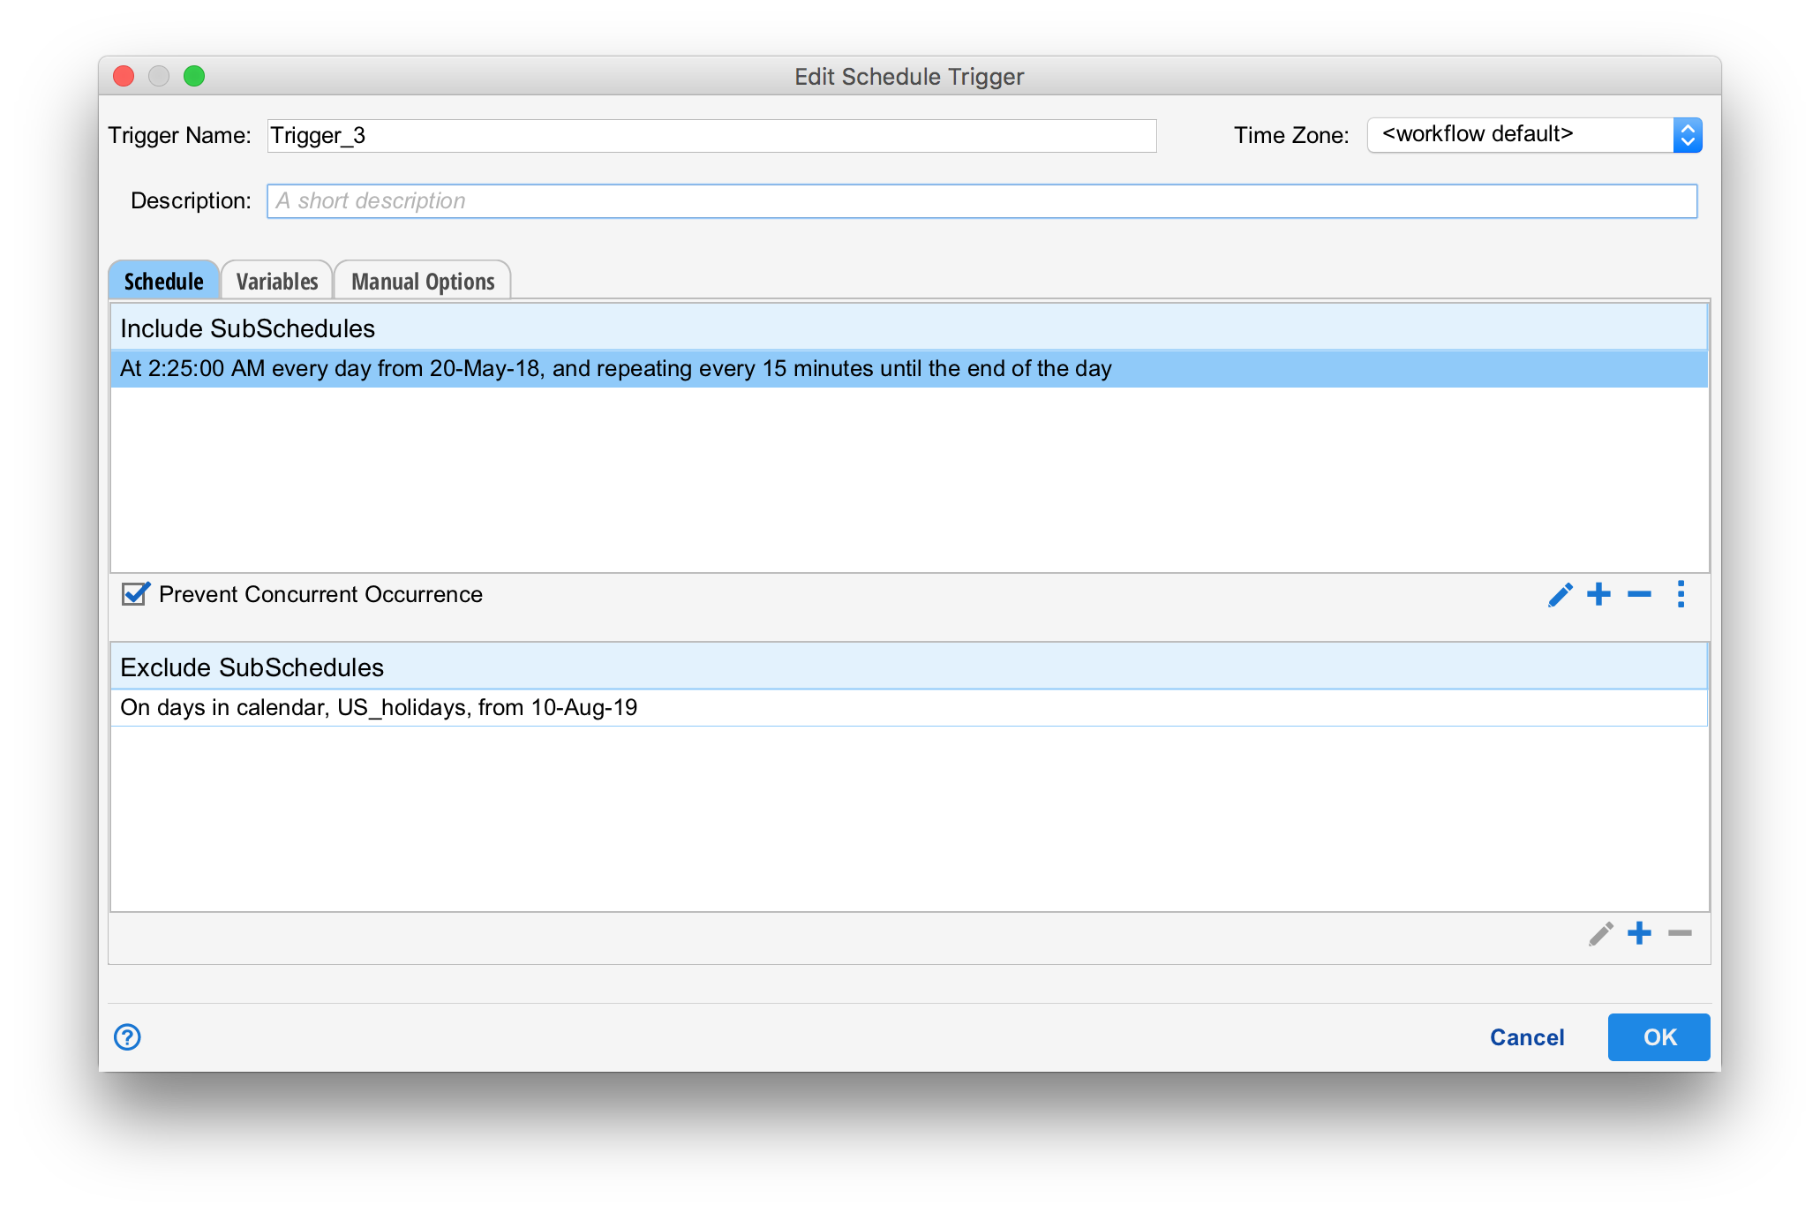Focus the Description text field
Screen dimensions: 1820x1213
(x=981, y=201)
